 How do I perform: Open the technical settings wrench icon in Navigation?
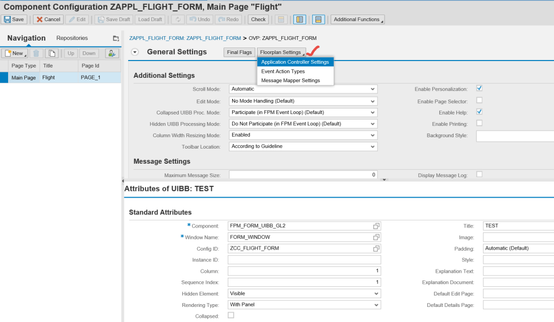(x=113, y=53)
